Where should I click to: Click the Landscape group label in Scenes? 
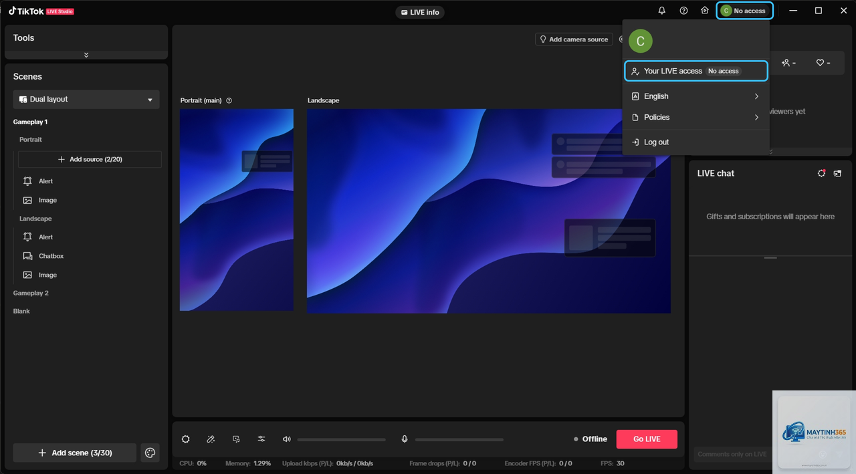coord(35,219)
